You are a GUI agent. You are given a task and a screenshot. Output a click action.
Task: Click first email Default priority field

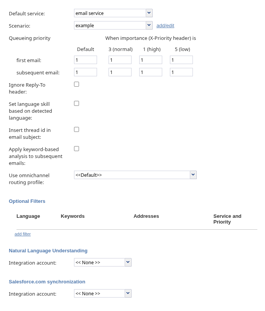pyautogui.click(x=86, y=60)
